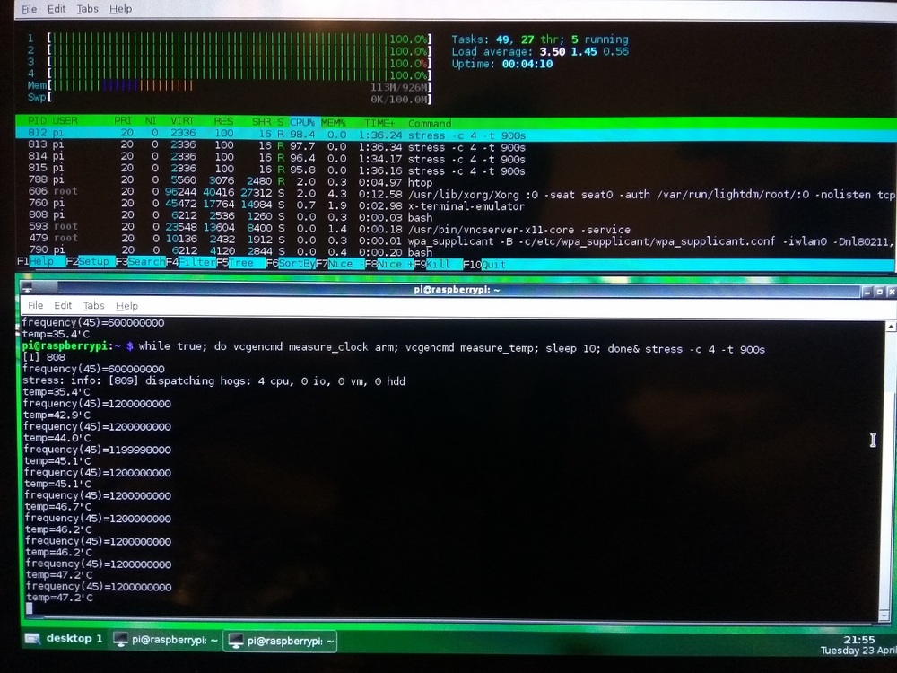Sort by MEM% column header
This screenshot has width=897, height=673.
tap(334, 123)
